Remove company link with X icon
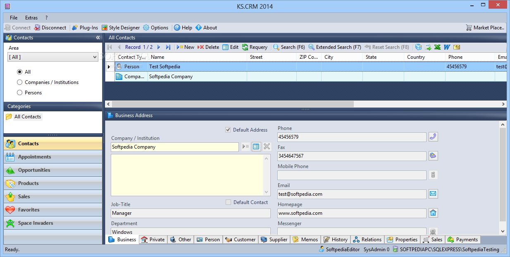 [267, 147]
